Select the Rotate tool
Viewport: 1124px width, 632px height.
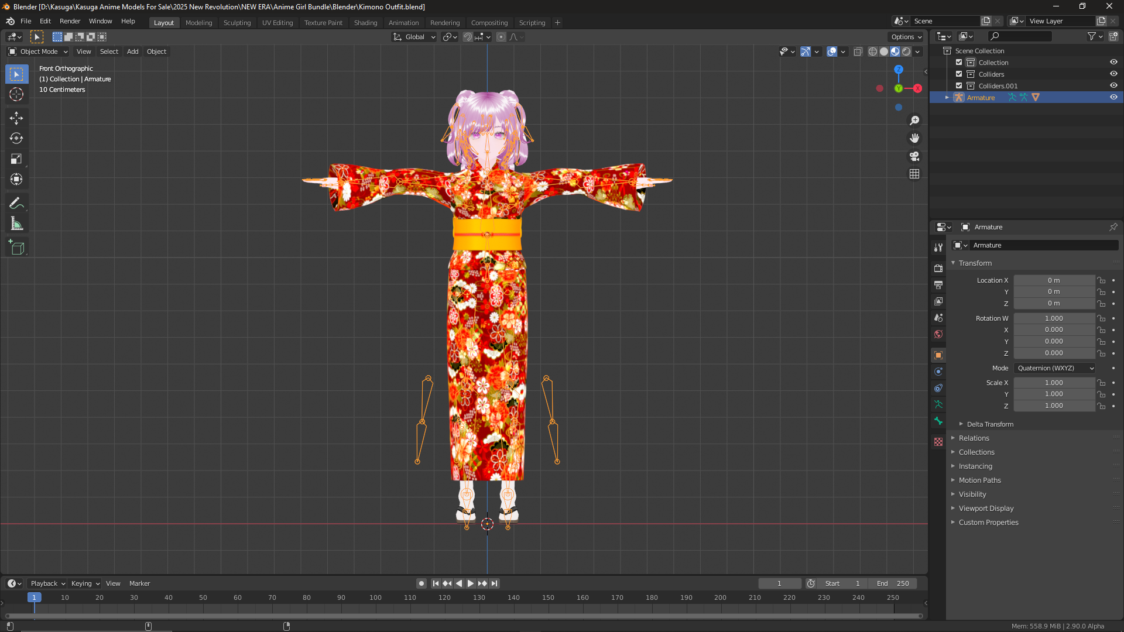[x=16, y=139]
